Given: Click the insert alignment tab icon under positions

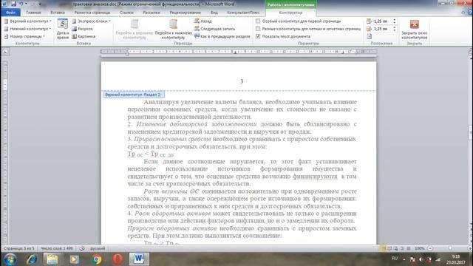Looking at the screenshot, I should (x=370, y=36).
